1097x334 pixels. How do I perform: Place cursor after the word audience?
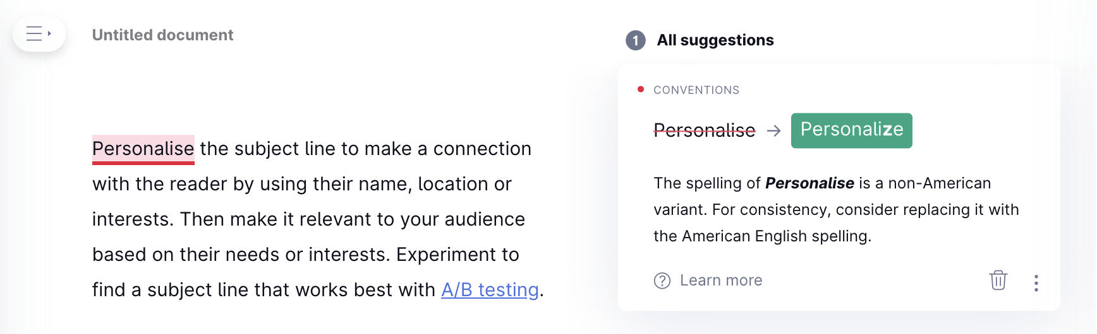(526, 219)
